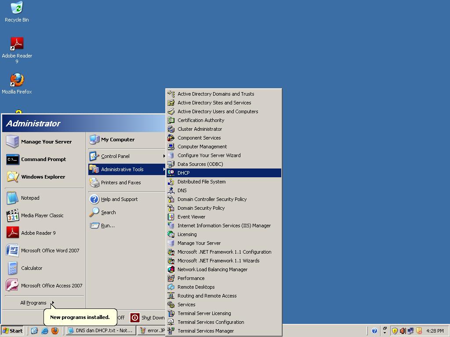
Task: Click the Start button
Action: pyautogui.click(x=12, y=331)
